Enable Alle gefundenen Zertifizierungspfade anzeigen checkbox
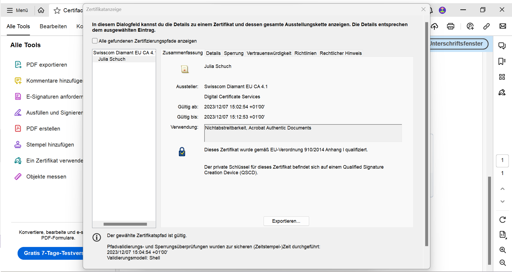 tap(95, 41)
